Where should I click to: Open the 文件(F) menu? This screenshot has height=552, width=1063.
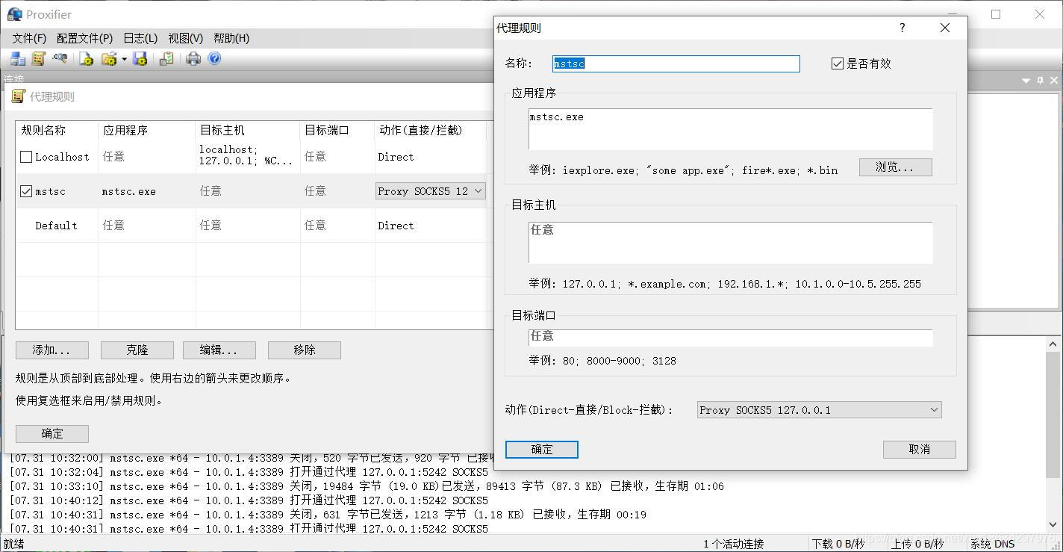[x=29, y=38]
